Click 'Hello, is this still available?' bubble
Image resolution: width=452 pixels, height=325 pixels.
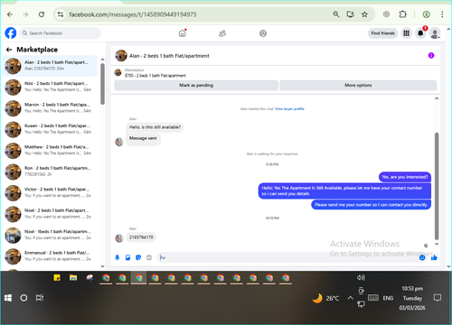click(155, 127)
